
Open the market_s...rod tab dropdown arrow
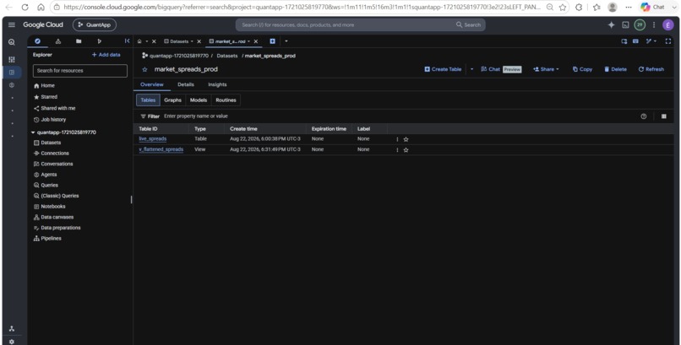(x=249, y=41)
